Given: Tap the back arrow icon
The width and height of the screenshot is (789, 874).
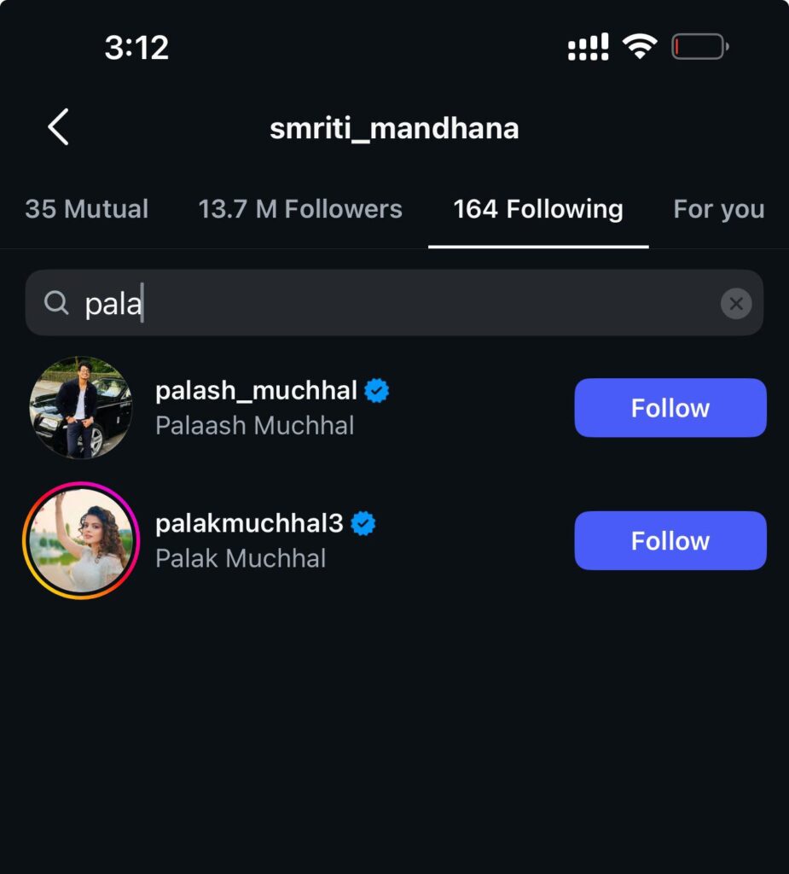Looking at the screenshot, I should pyautogui.click(x=58, y=128).
